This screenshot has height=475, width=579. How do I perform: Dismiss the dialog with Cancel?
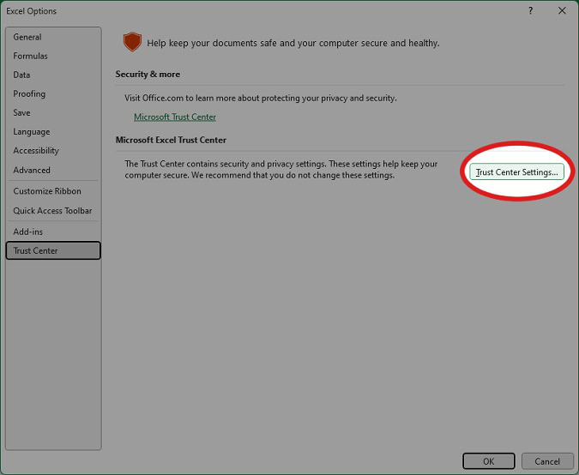pyautogui.click(x=547, y=461)
